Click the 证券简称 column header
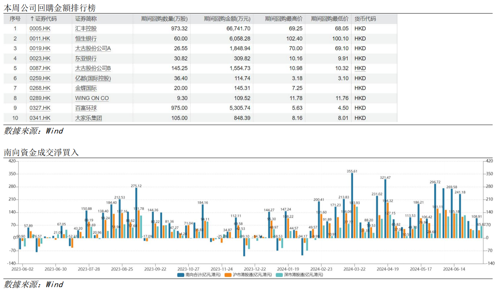Viewport: 496px width, 297px height. tap(86, 19)
